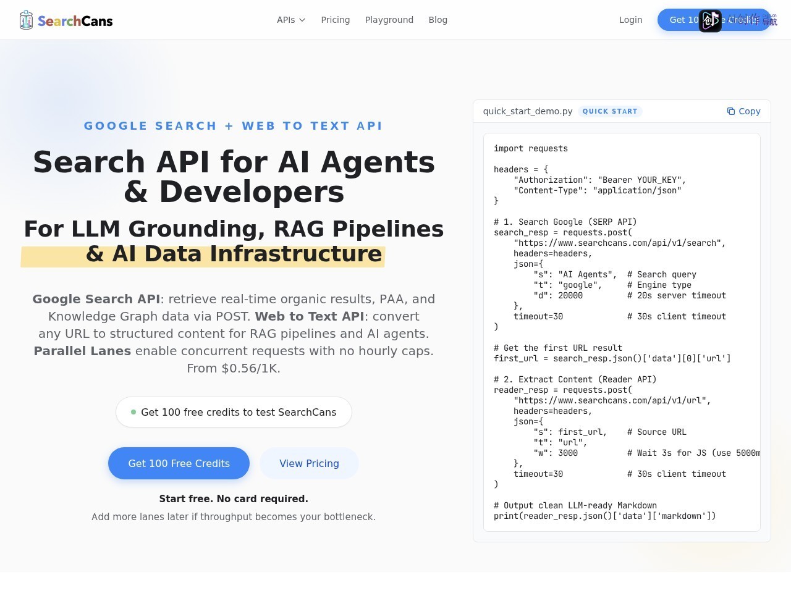The image size is (791, 593).
Task: Click the SearchCans logo icon
Action: coord(26,20)
